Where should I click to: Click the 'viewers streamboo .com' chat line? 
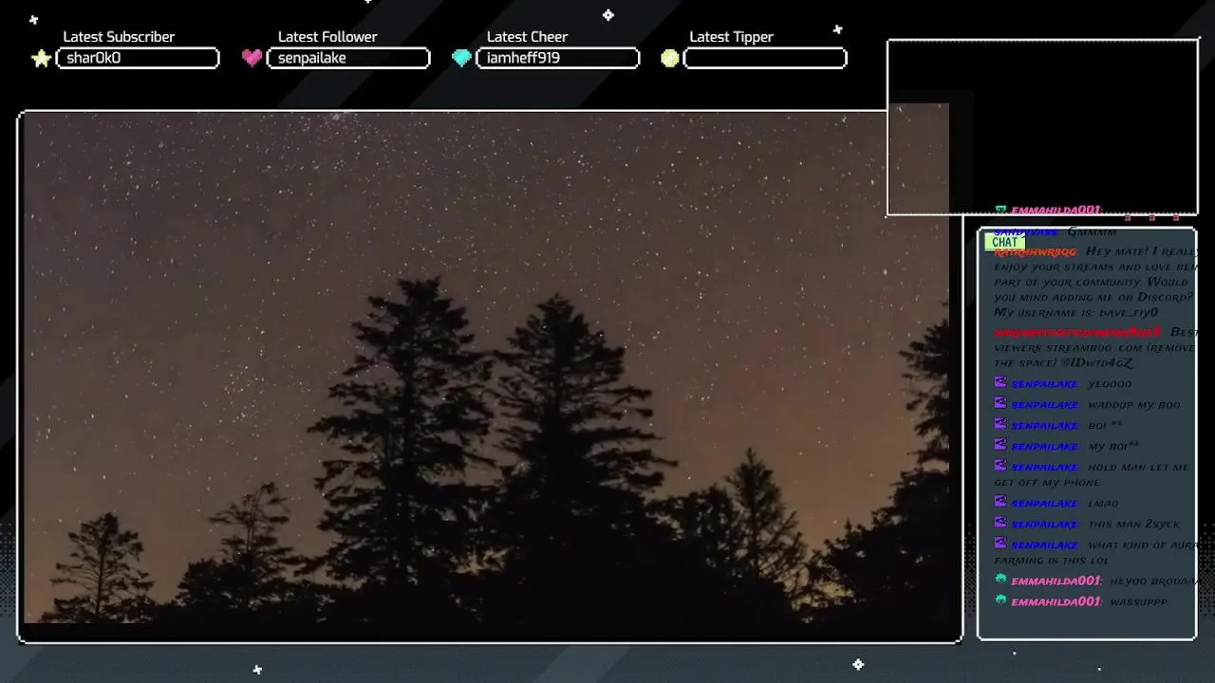(1095, 348)
